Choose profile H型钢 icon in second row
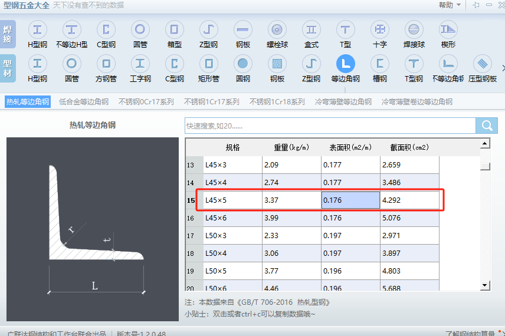 click(x=37, y=64)
